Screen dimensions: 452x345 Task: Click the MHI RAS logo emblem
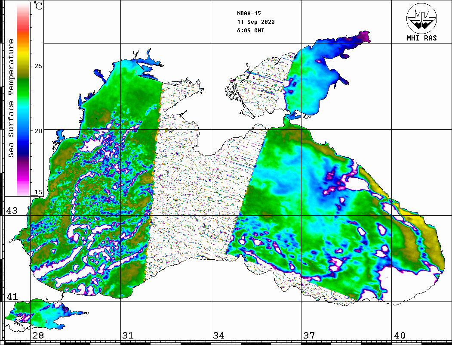pyautogui.click(x=422, y=18)
